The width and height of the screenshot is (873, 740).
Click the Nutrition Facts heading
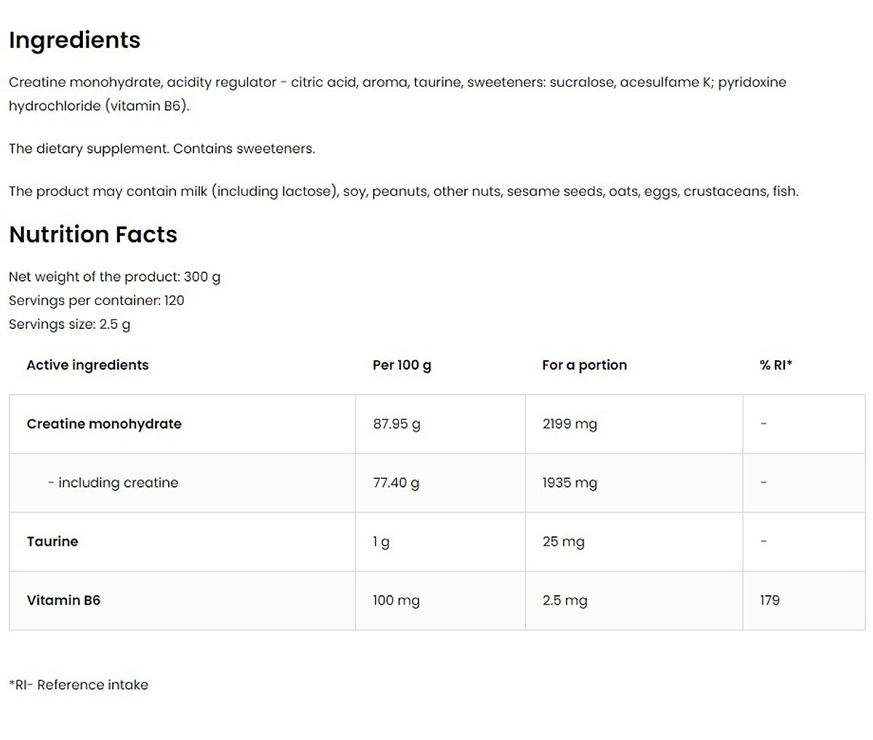93,234
